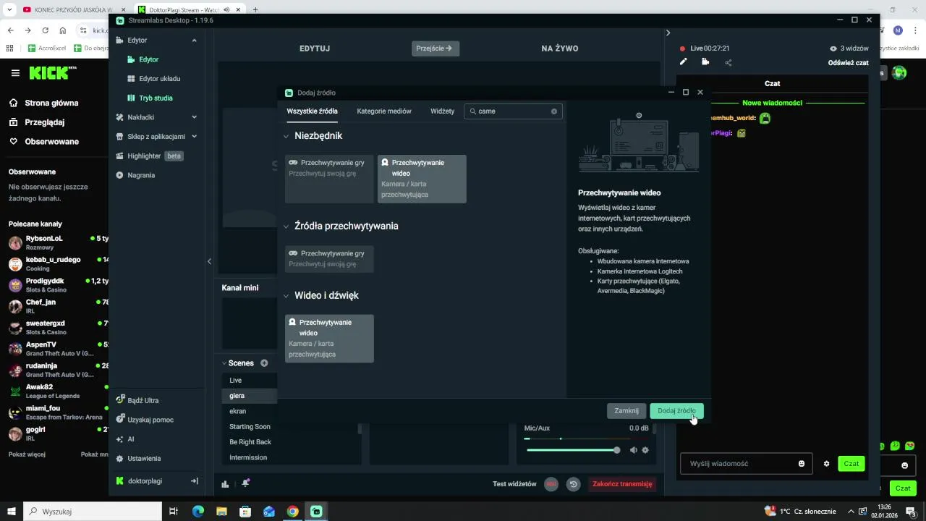
Task: Click the Streamlabs icon in taskbar
Action: click(316, 512)
